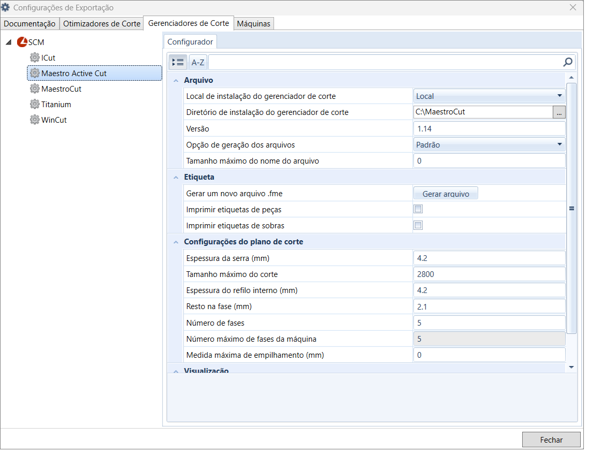The height and width of the screenshot is (453, 589).
Task: Switch to Otimizadores de Corte tab
Action: 102,24
